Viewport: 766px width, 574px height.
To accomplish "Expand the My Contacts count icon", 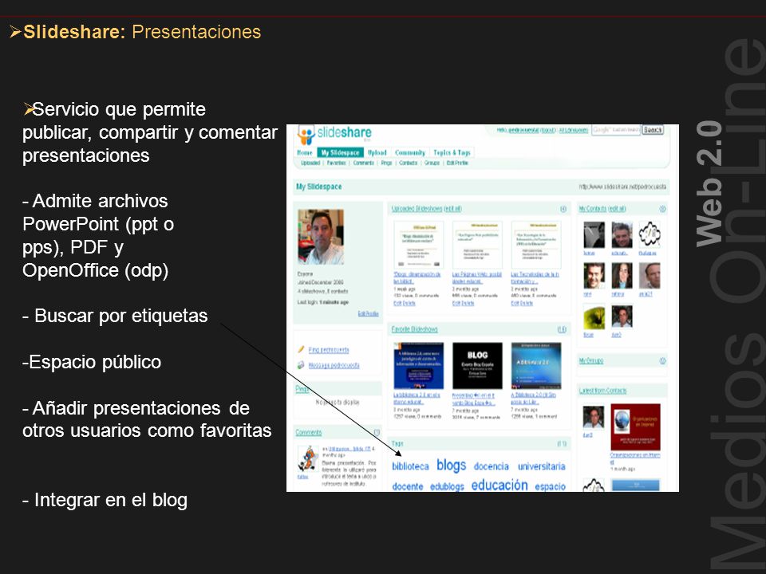I will click(662, 209).
